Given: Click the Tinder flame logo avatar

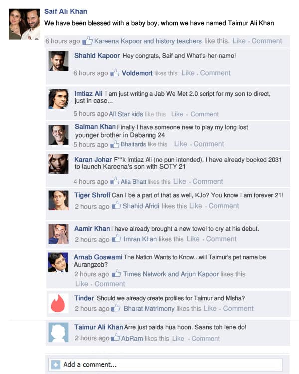Looking at the screenshot, I should 58,303.
